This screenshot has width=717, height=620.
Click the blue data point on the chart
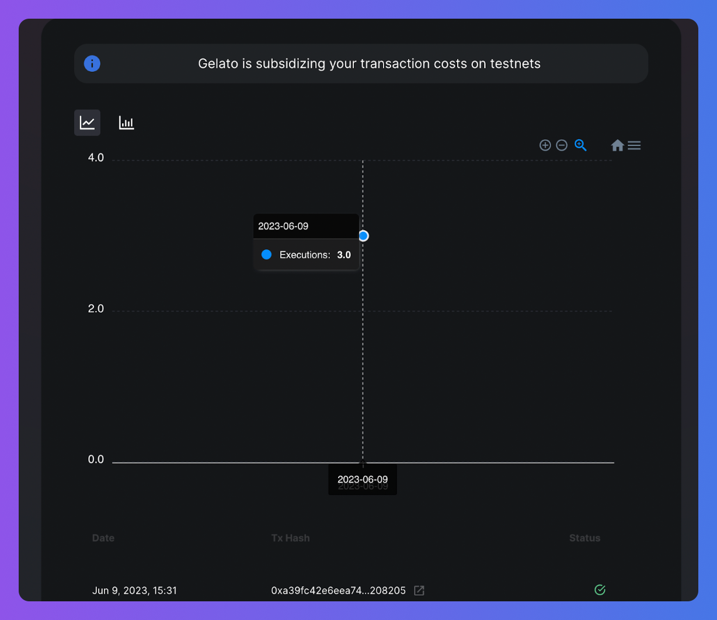363,236
